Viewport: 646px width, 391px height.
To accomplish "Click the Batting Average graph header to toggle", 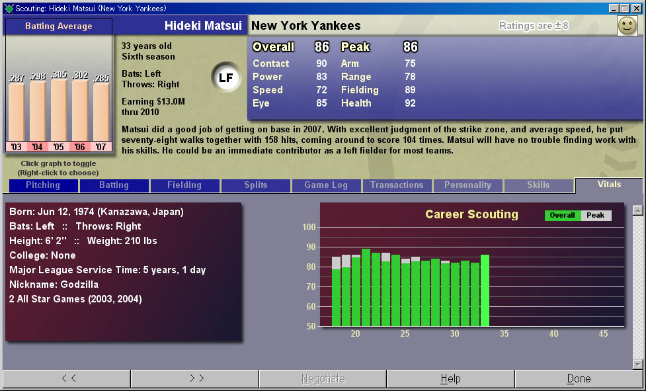I will point(58,26).
